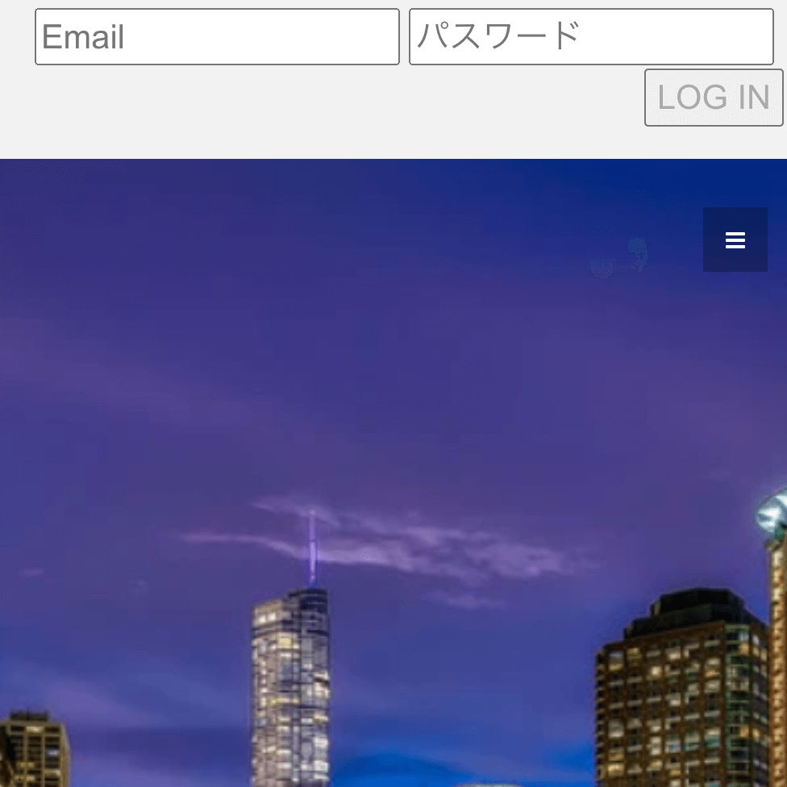Click the empty gray area beside LOG IN
Viewport: 787px width, 787px height.
[x=323, y=98]
